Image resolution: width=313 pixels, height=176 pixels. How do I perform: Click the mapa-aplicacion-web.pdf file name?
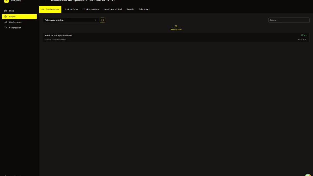[56, 40]
